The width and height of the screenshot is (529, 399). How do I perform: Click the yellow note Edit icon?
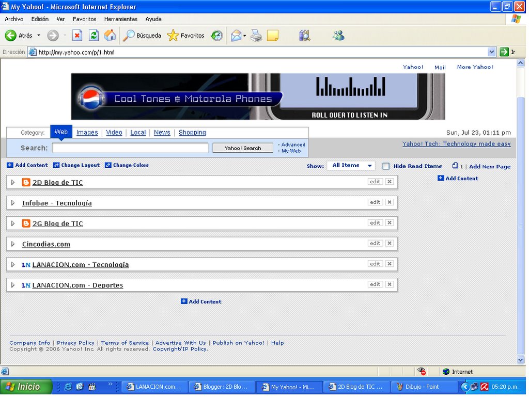(x=273, y=36)
